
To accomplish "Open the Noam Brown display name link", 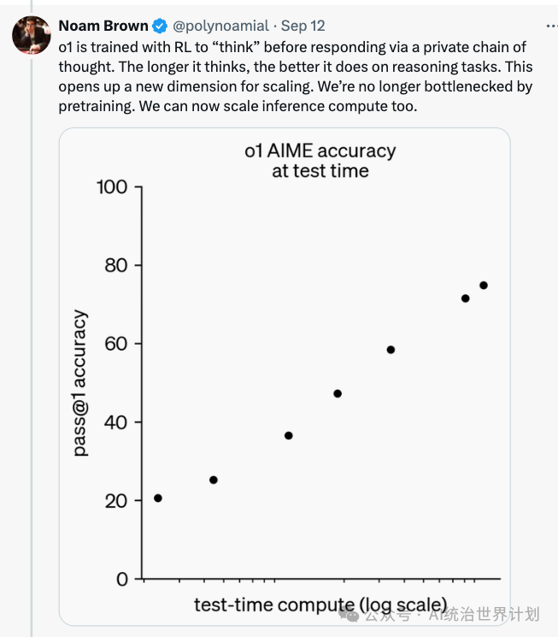I will click(103, 27).
